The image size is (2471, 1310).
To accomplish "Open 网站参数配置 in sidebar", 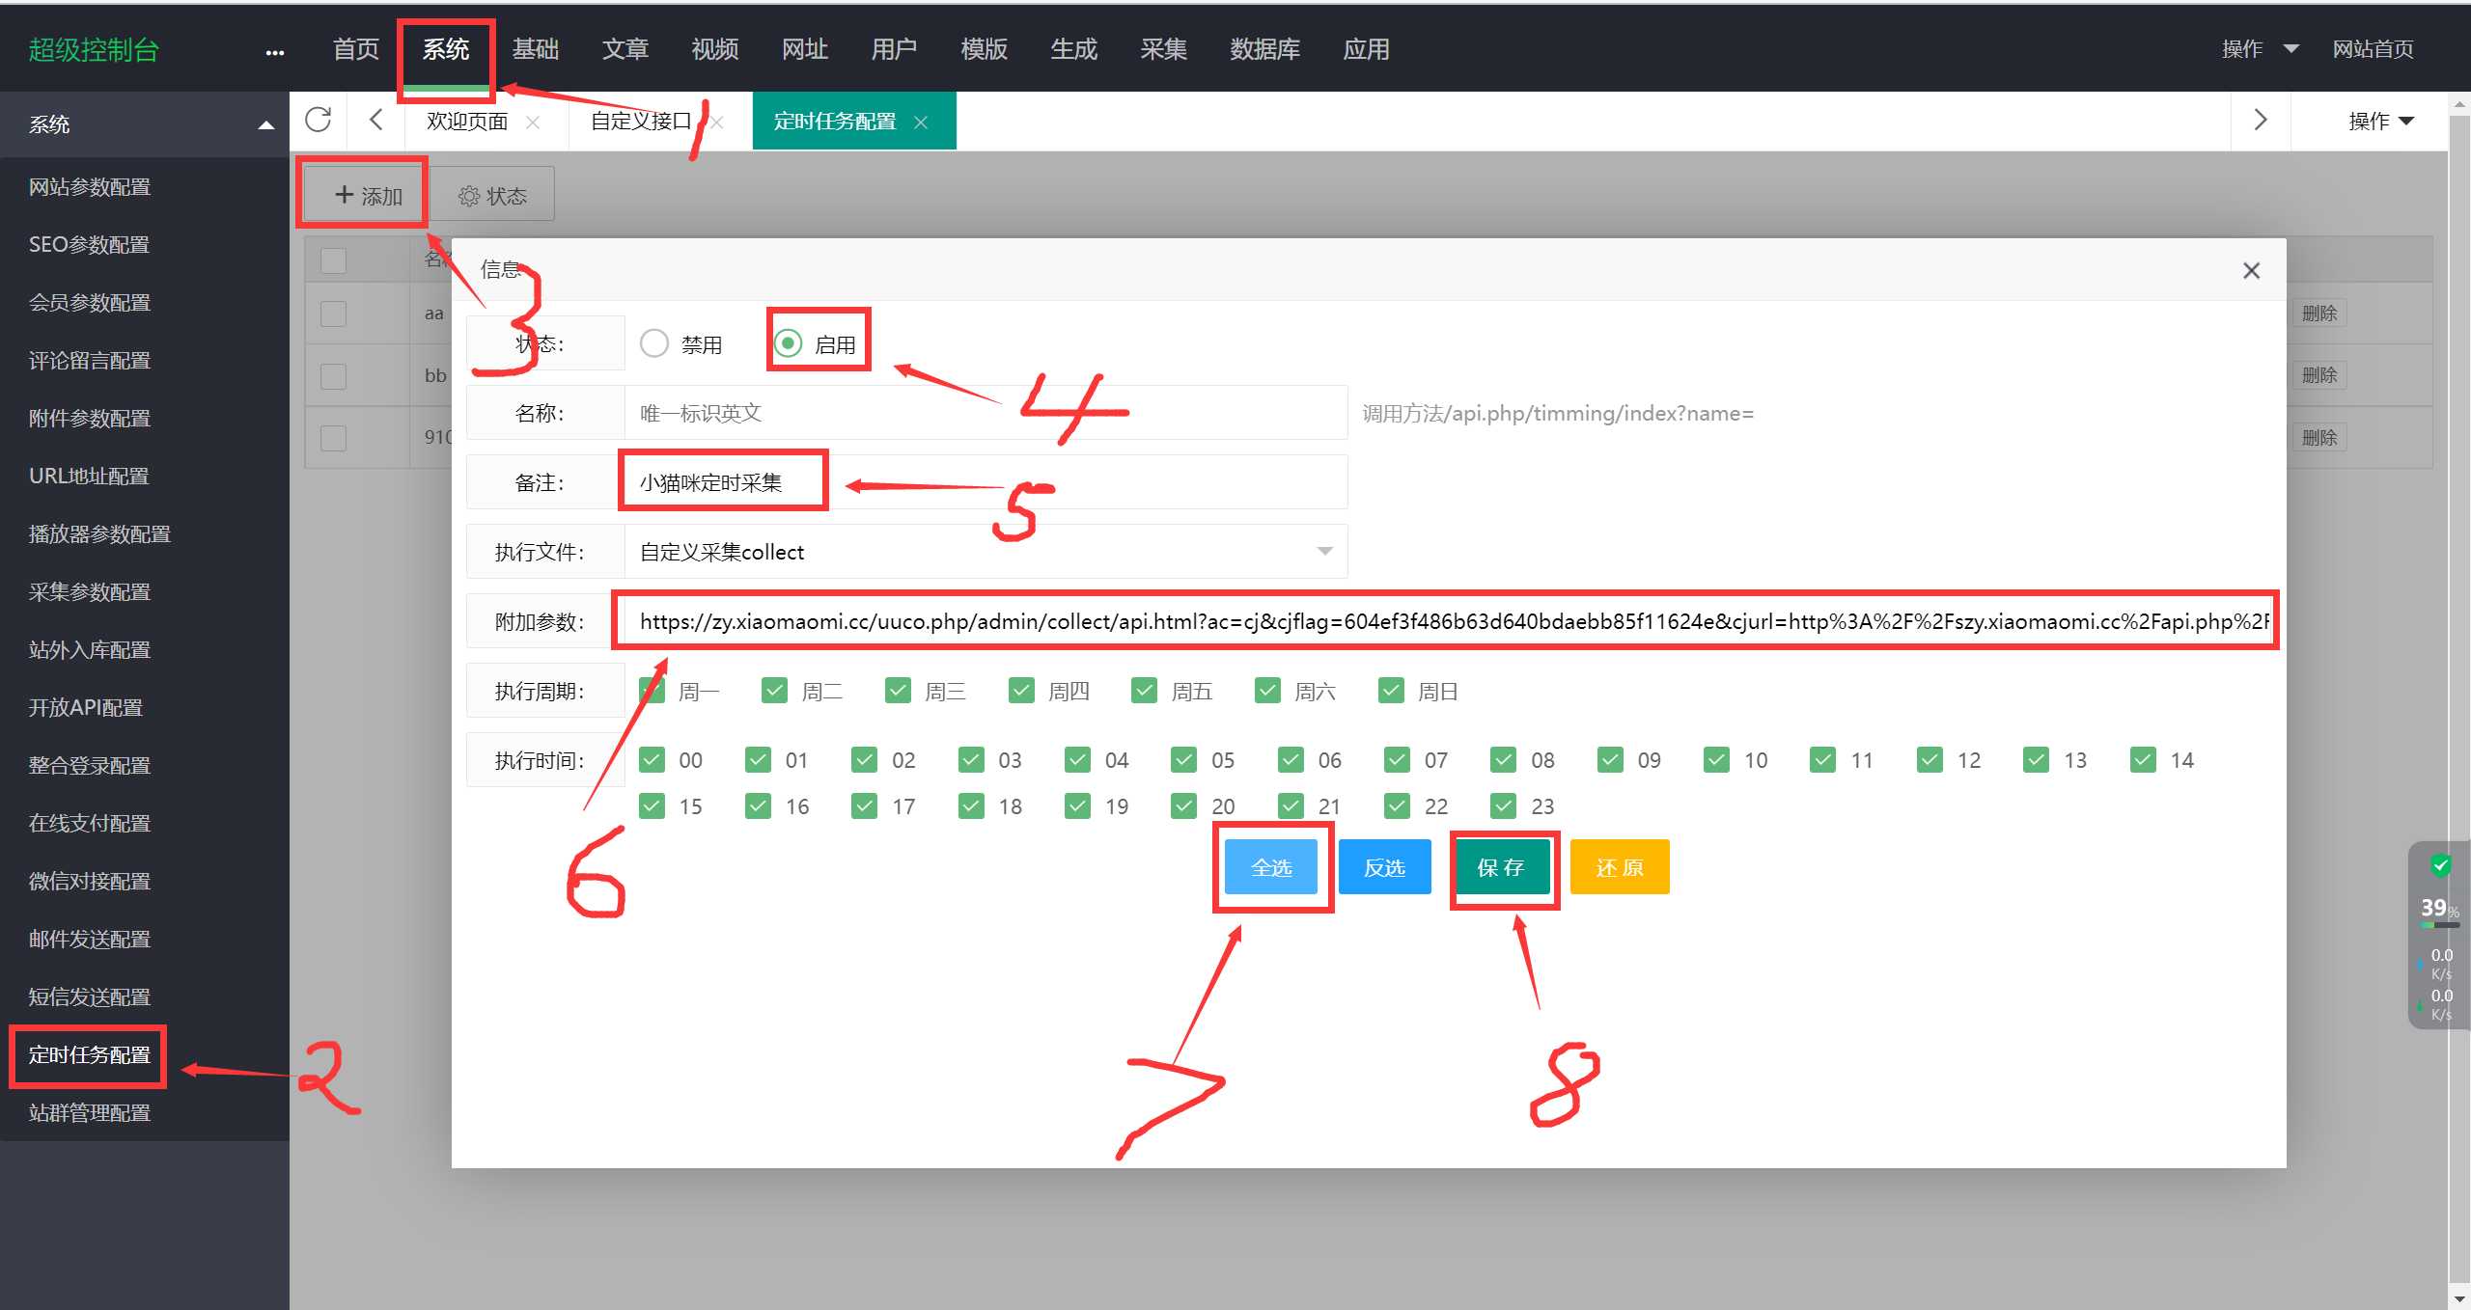I will tap(90, 187).
